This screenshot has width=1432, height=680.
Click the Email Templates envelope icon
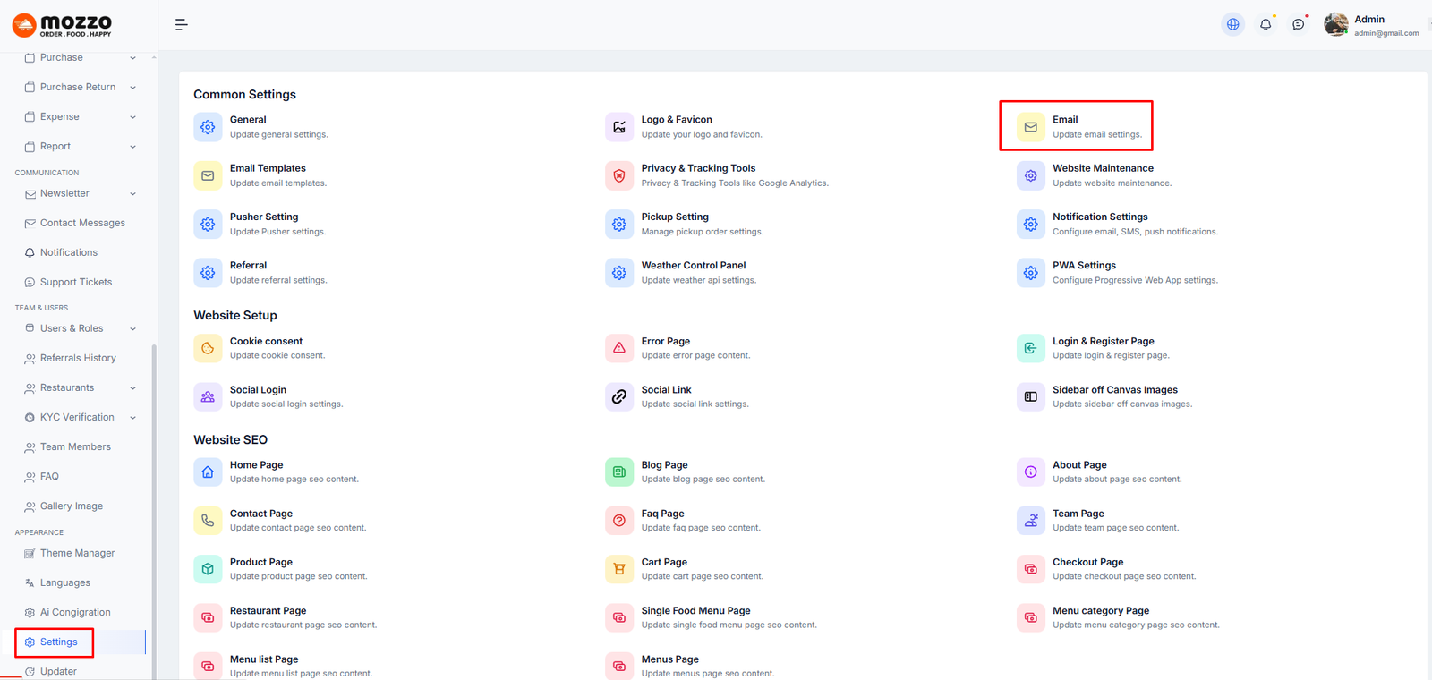(208, 175)
